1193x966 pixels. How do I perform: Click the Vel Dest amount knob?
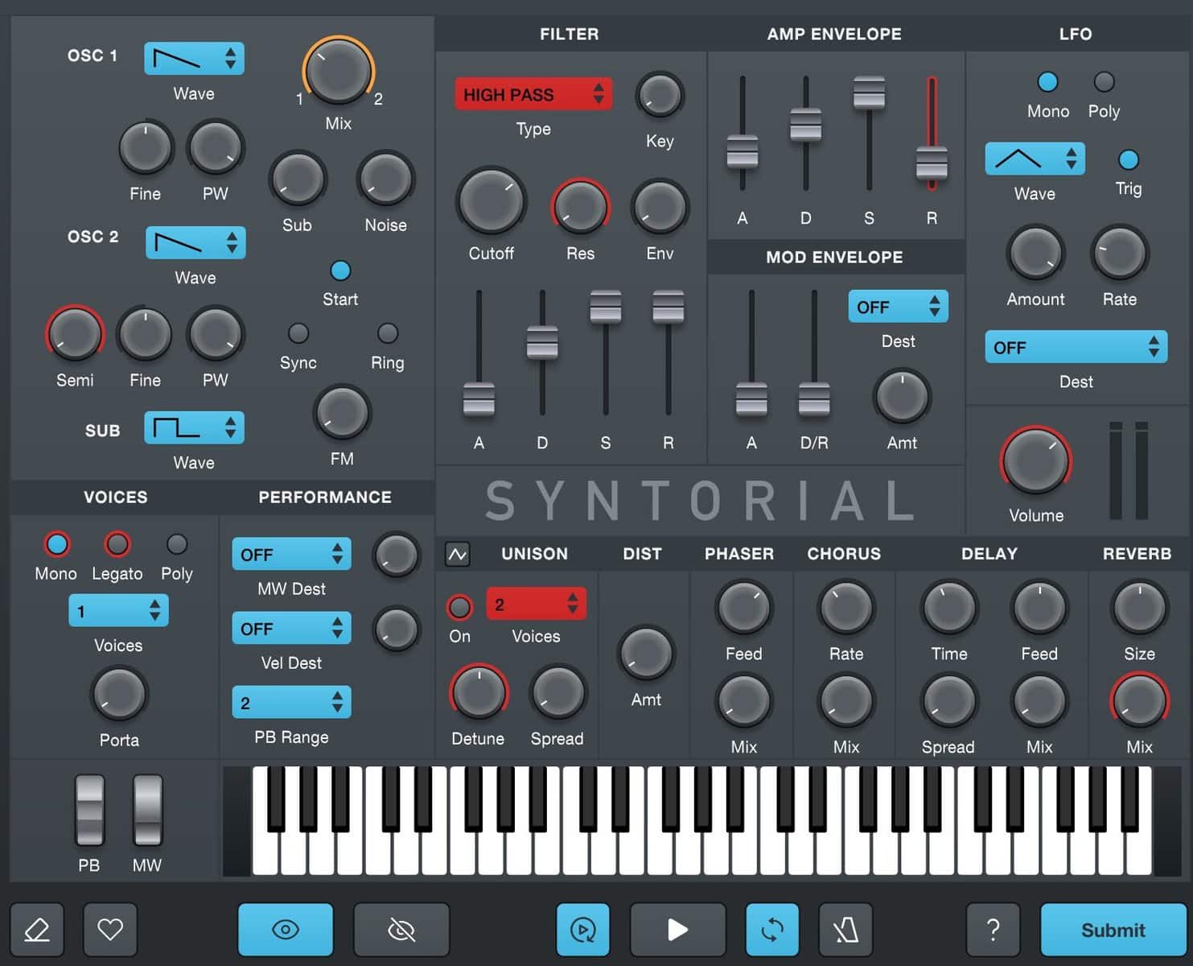397,630
